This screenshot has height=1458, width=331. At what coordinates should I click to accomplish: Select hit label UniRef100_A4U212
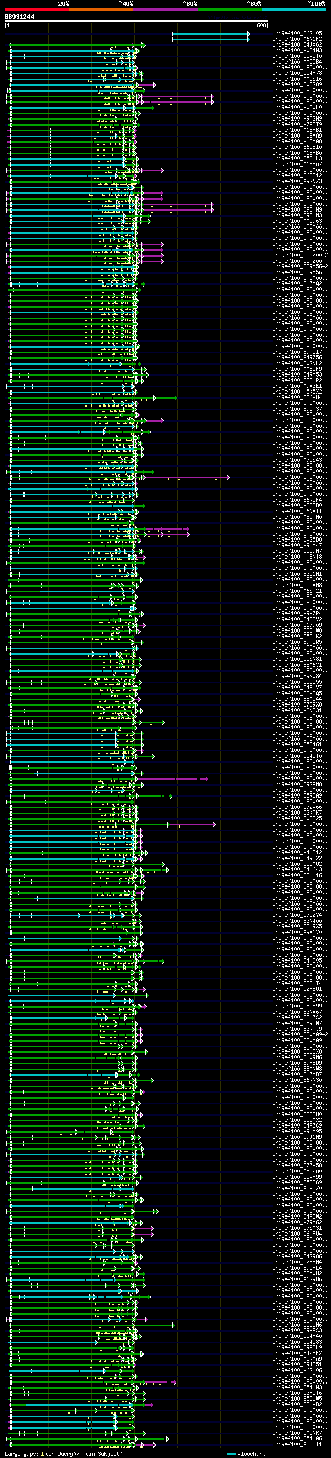click(x=296, y=852)
